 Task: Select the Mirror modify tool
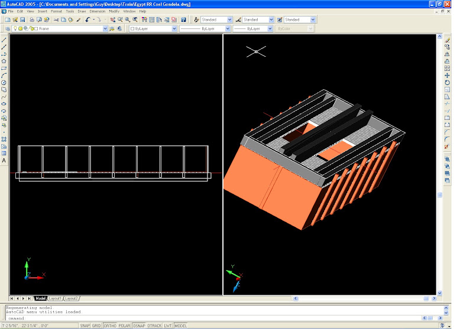pos(447,54)
